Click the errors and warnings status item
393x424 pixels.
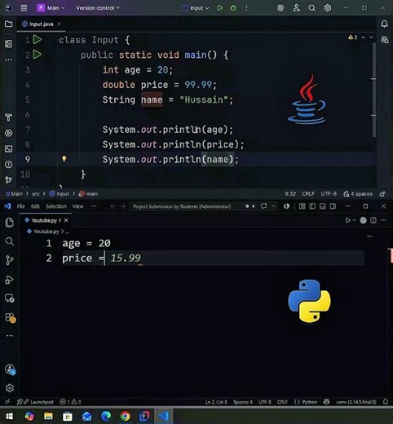(70, 402)
